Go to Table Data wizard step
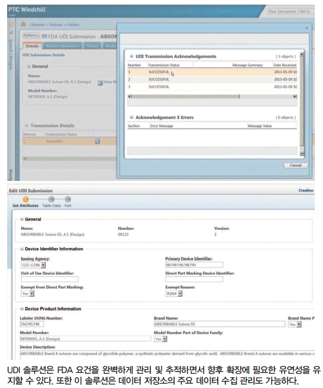The image size is (323, 388). [x=51, y=202]
